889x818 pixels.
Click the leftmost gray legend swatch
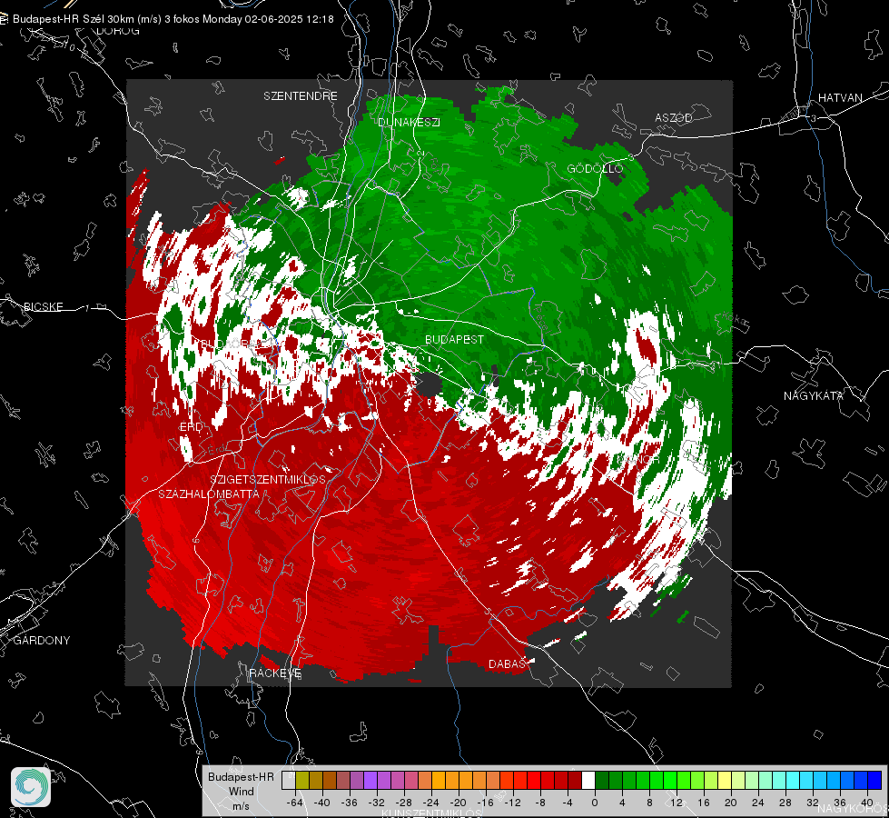(289, 781)
